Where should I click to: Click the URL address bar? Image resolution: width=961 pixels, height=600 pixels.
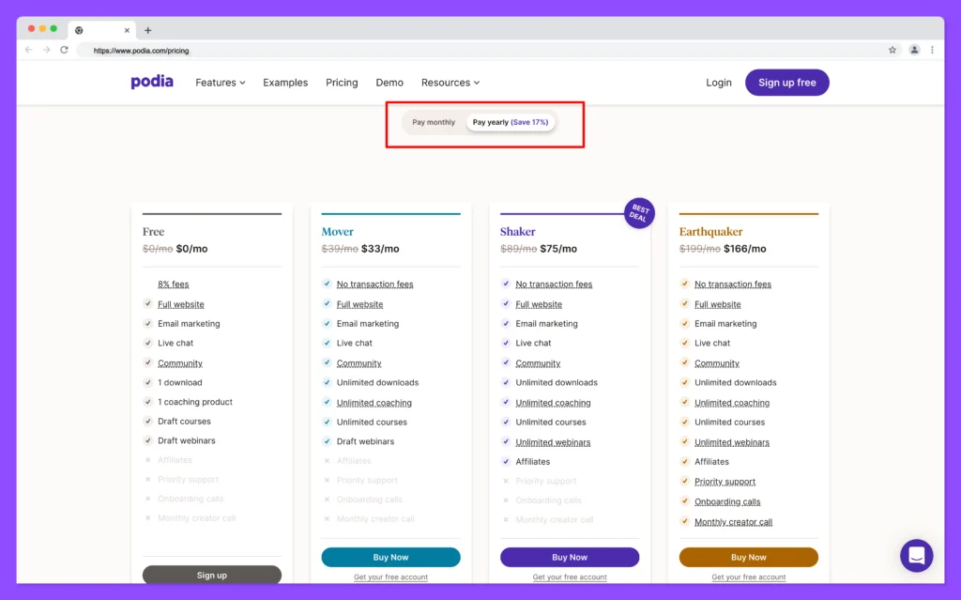pyautogui.click(x=469, y=50)
